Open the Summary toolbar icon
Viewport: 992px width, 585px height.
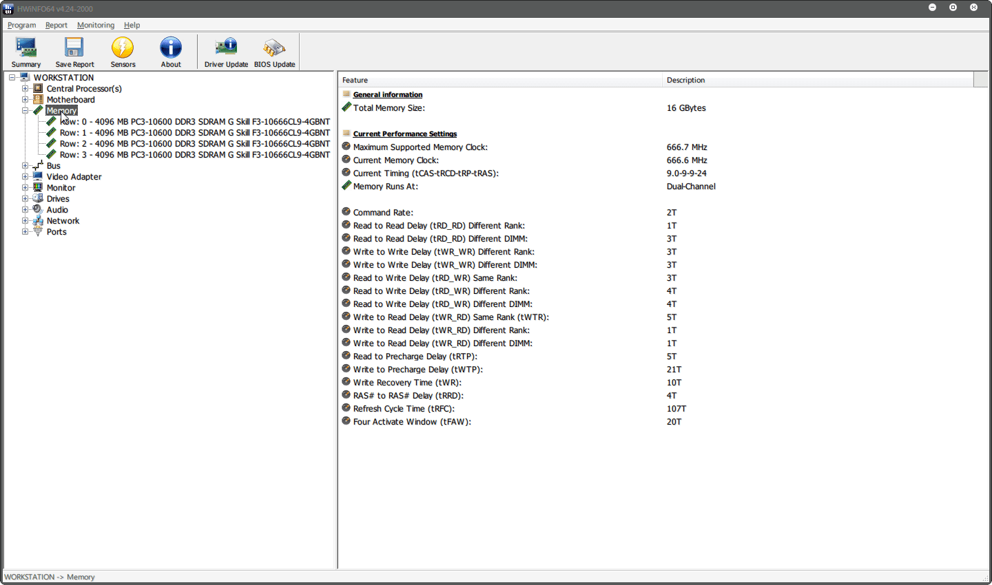pos(26,47)
